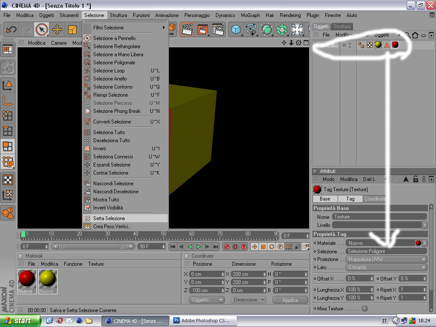Click the Render View clapperboard icon
436x327 pixels.
(187, 29)
